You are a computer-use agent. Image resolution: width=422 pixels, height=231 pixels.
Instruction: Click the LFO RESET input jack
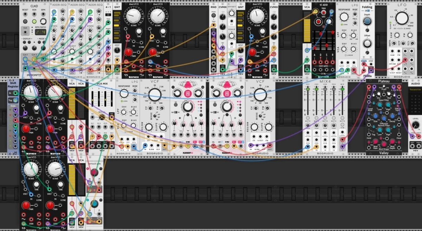pos(399,69)
